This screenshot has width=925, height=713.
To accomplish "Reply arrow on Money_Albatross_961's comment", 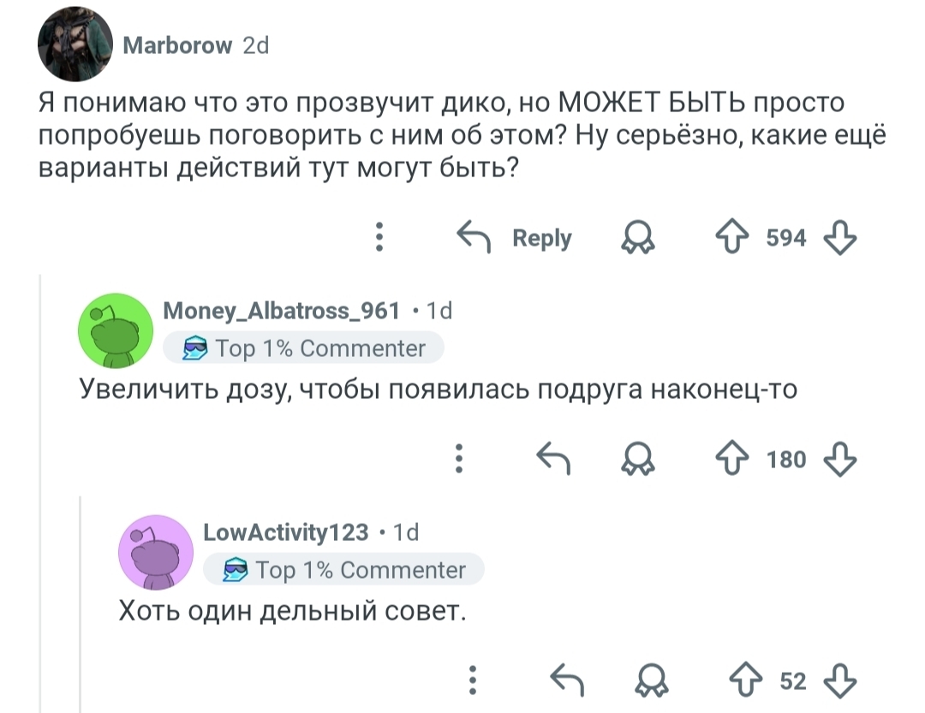I will click(x=553, y=460).
